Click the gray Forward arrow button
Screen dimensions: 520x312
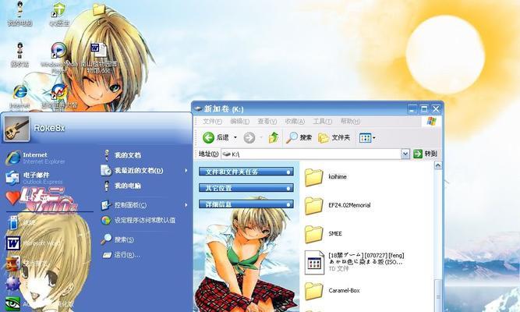[x=249, y=137]
